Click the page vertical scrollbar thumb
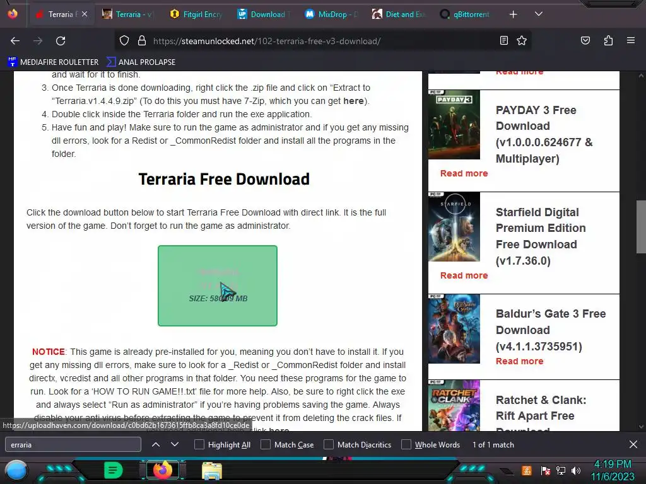 coord(641,227)
